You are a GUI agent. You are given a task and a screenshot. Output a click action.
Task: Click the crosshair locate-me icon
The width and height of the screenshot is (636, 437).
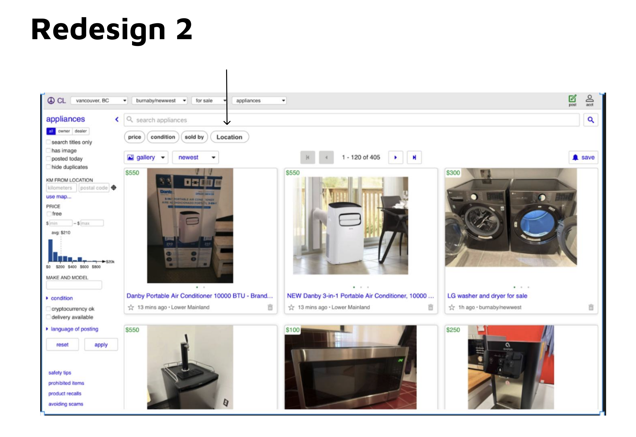pos(114,188)
